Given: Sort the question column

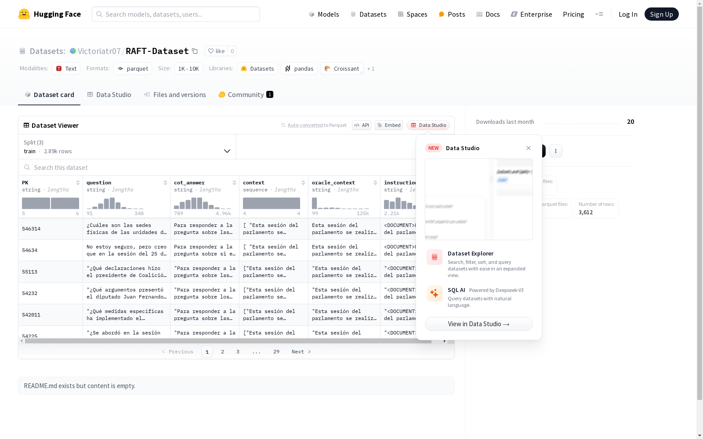Looking at the screenshot, I should tap(165, 183).
